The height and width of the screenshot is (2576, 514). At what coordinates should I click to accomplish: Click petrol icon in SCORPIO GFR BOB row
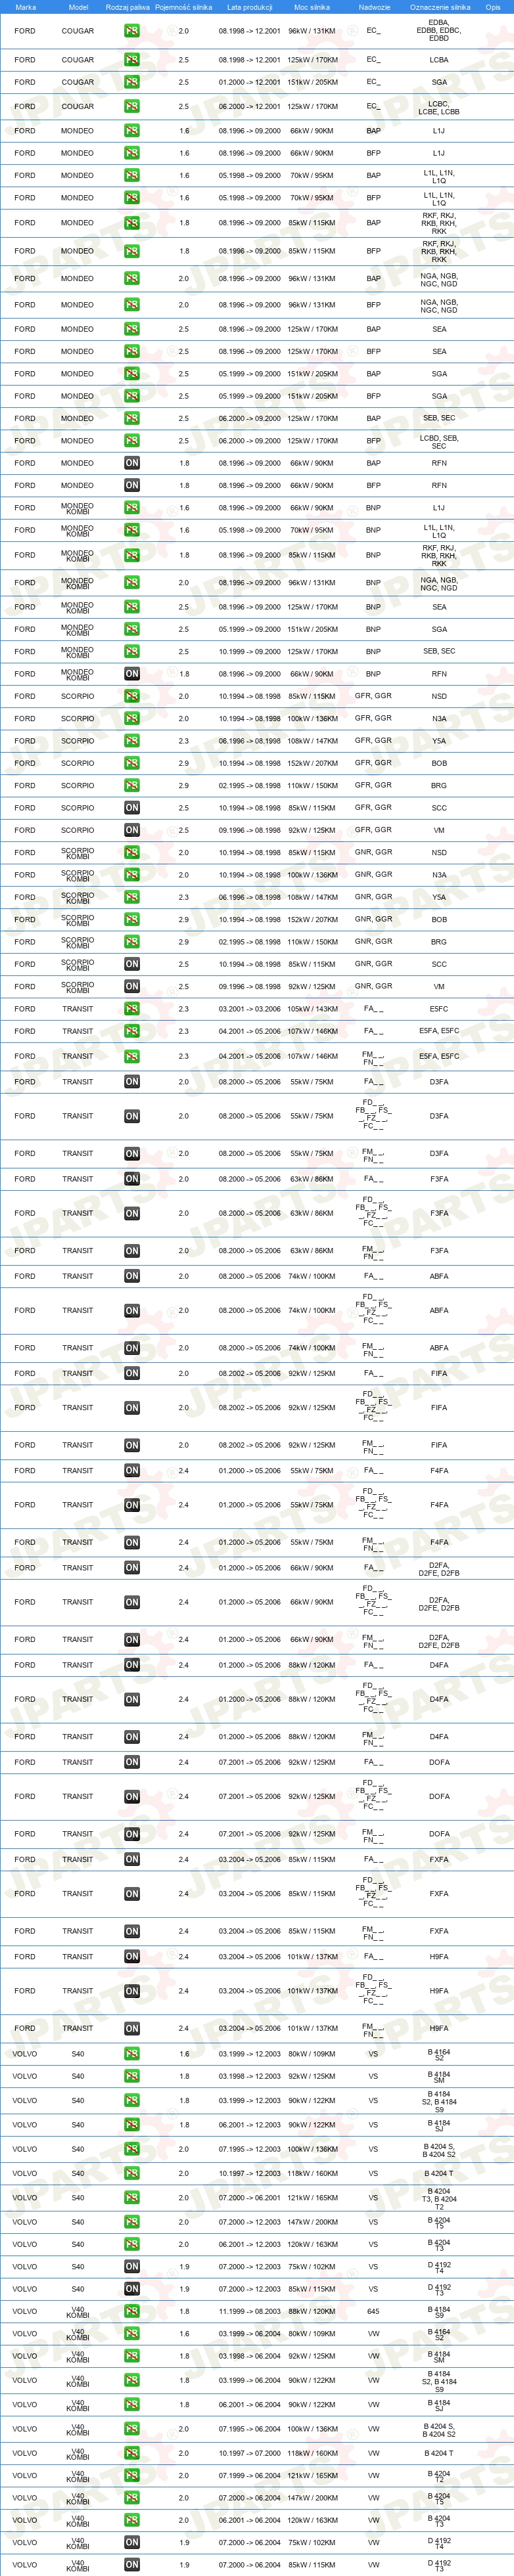131,763
